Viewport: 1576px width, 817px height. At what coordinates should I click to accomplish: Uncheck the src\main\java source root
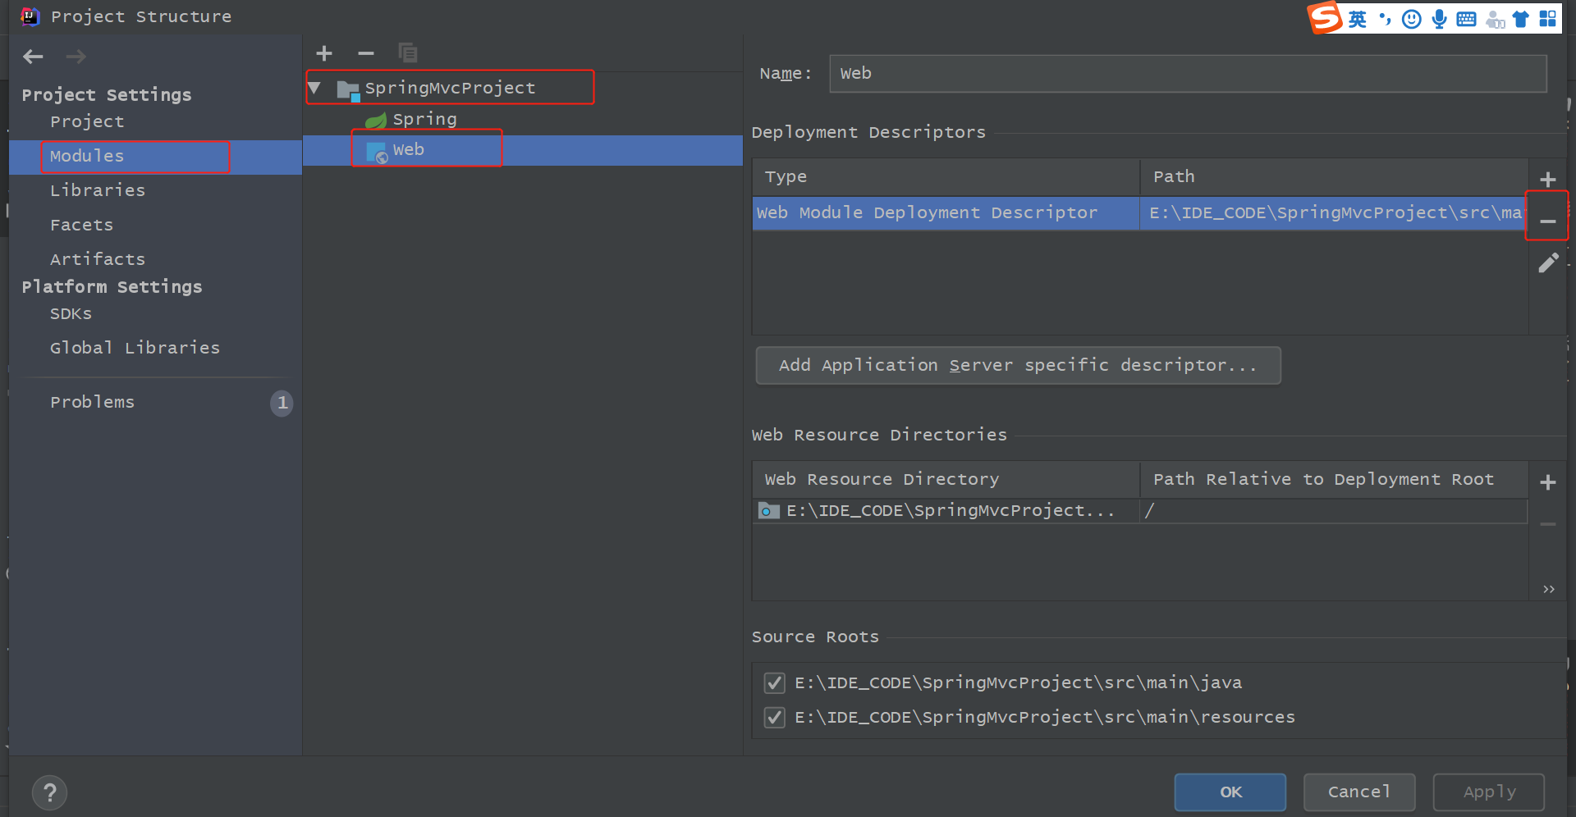[x=774, y=682]
